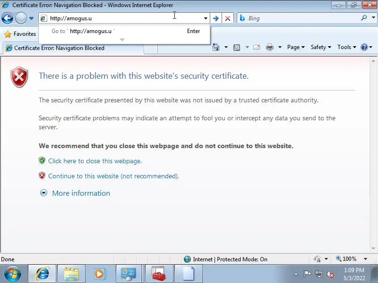
Task: Click the blank document taskbar icon
Action: 189,274
